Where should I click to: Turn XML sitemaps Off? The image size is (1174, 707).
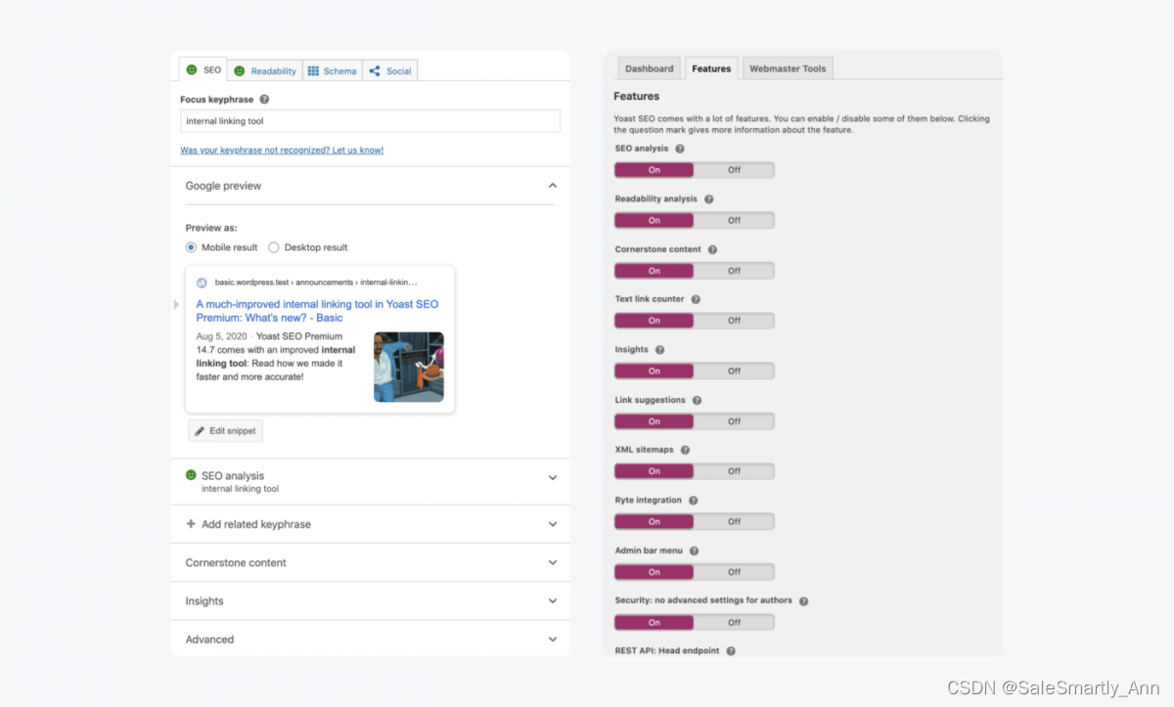pos(734,471)
